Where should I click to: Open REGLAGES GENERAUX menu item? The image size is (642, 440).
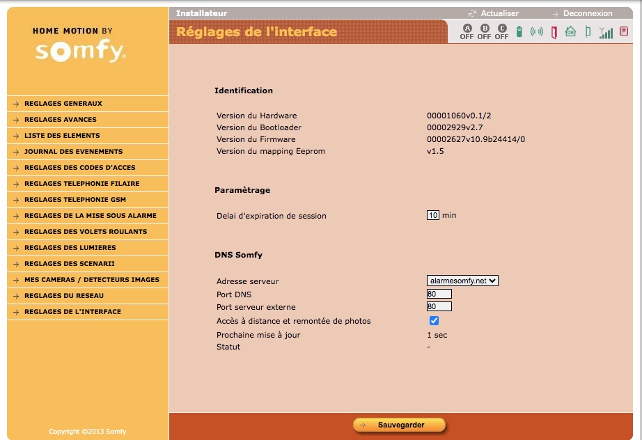63,104
